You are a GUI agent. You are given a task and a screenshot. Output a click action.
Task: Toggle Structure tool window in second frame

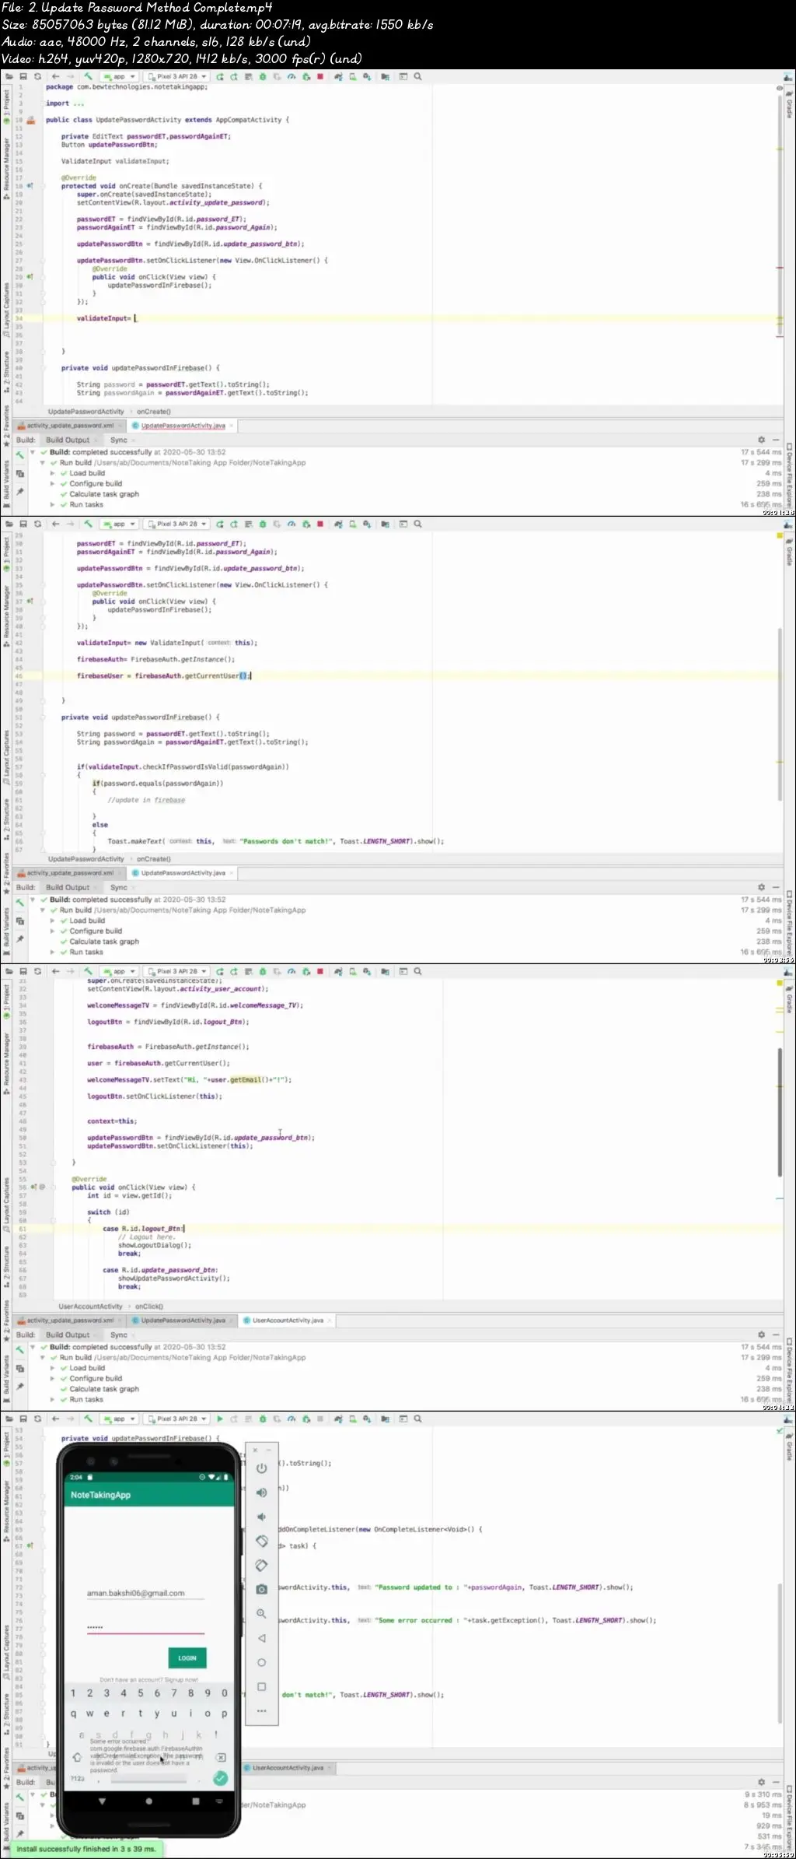(x=6, y=819)
